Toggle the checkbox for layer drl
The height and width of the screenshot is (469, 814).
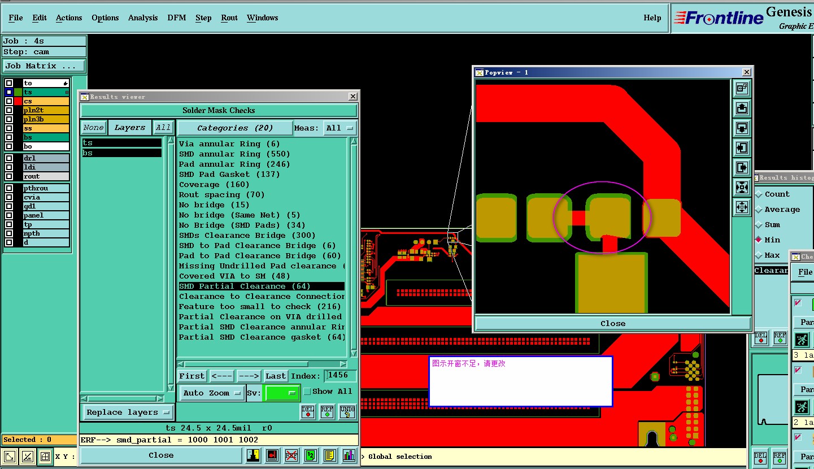(9, 158)
